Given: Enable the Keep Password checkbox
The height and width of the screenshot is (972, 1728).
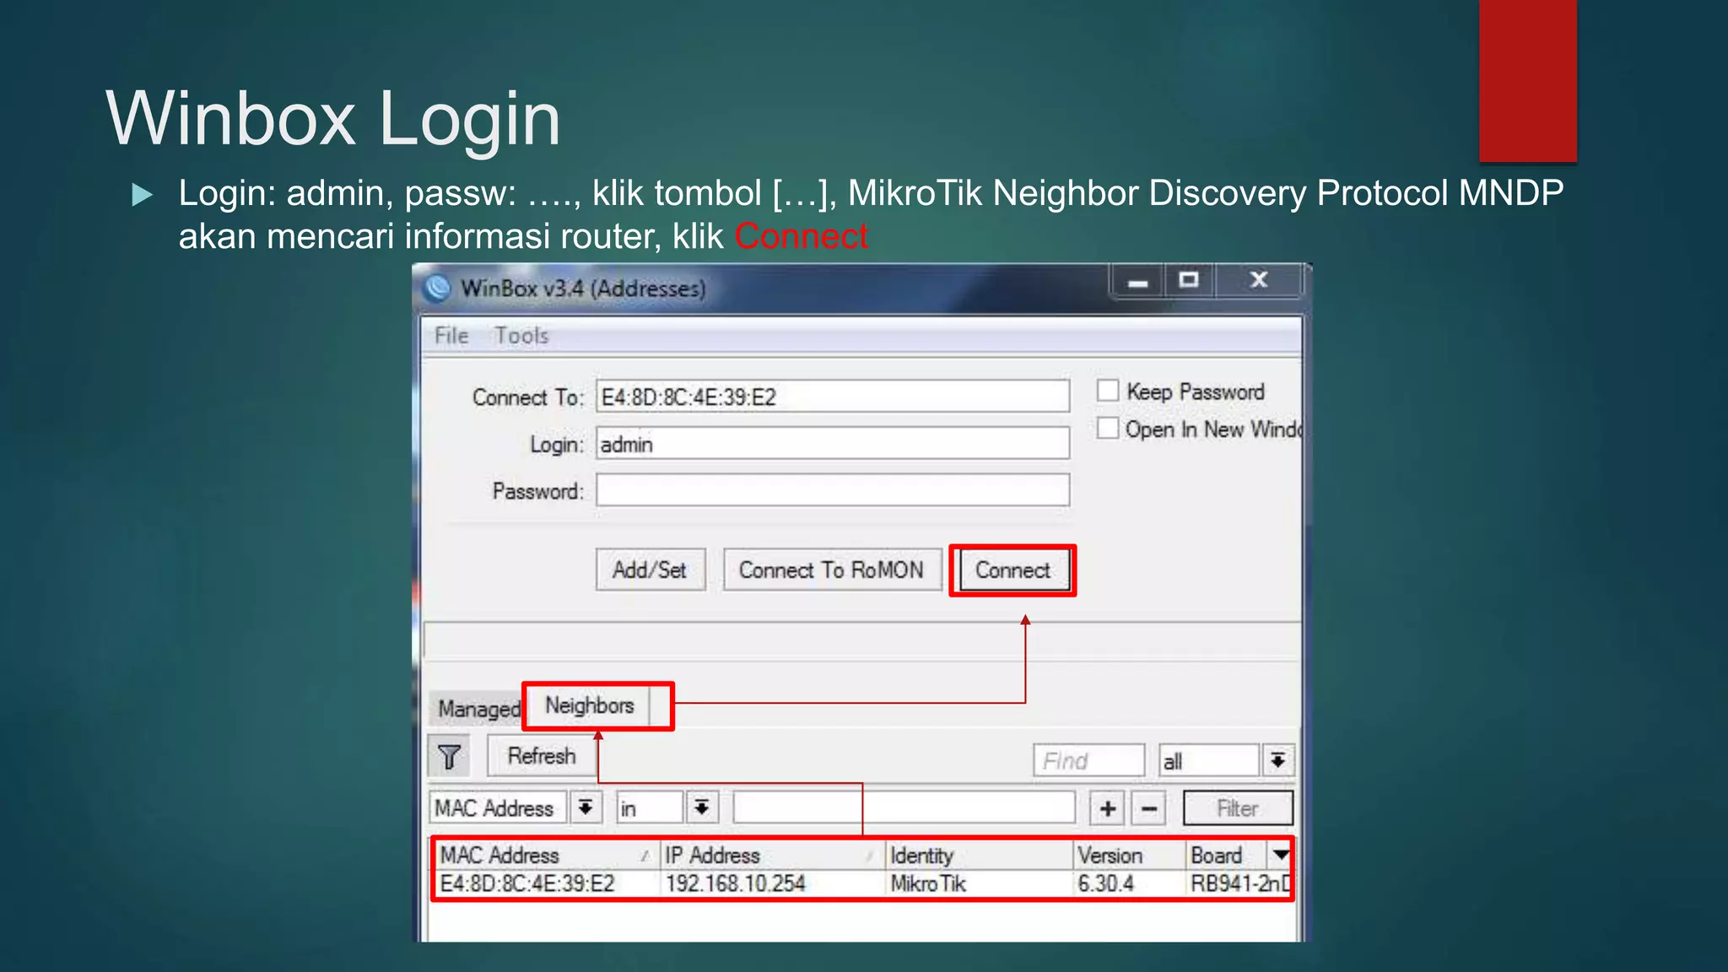Looking at the screenshot, I should [1108, 391].
